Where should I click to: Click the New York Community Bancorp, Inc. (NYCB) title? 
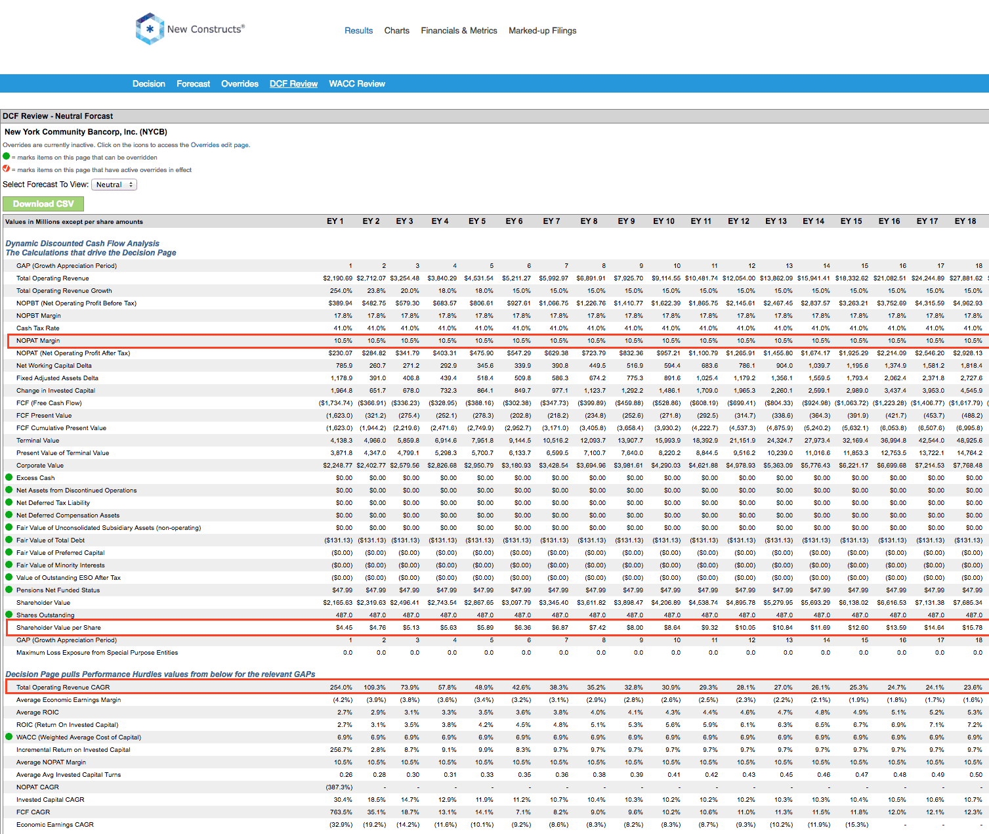(86, 132)
